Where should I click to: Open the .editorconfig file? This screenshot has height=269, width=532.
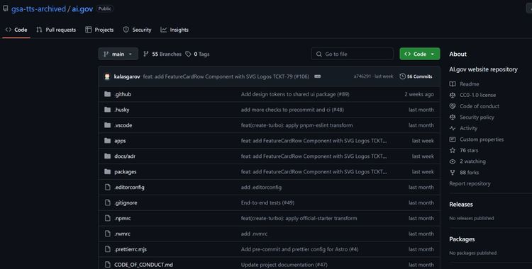[x=129, y=188]
